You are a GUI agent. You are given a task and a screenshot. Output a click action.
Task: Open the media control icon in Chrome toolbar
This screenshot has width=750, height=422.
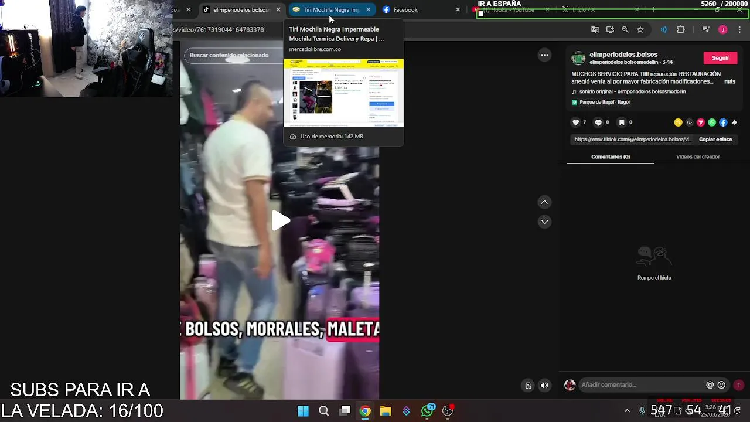click(705, 29)
